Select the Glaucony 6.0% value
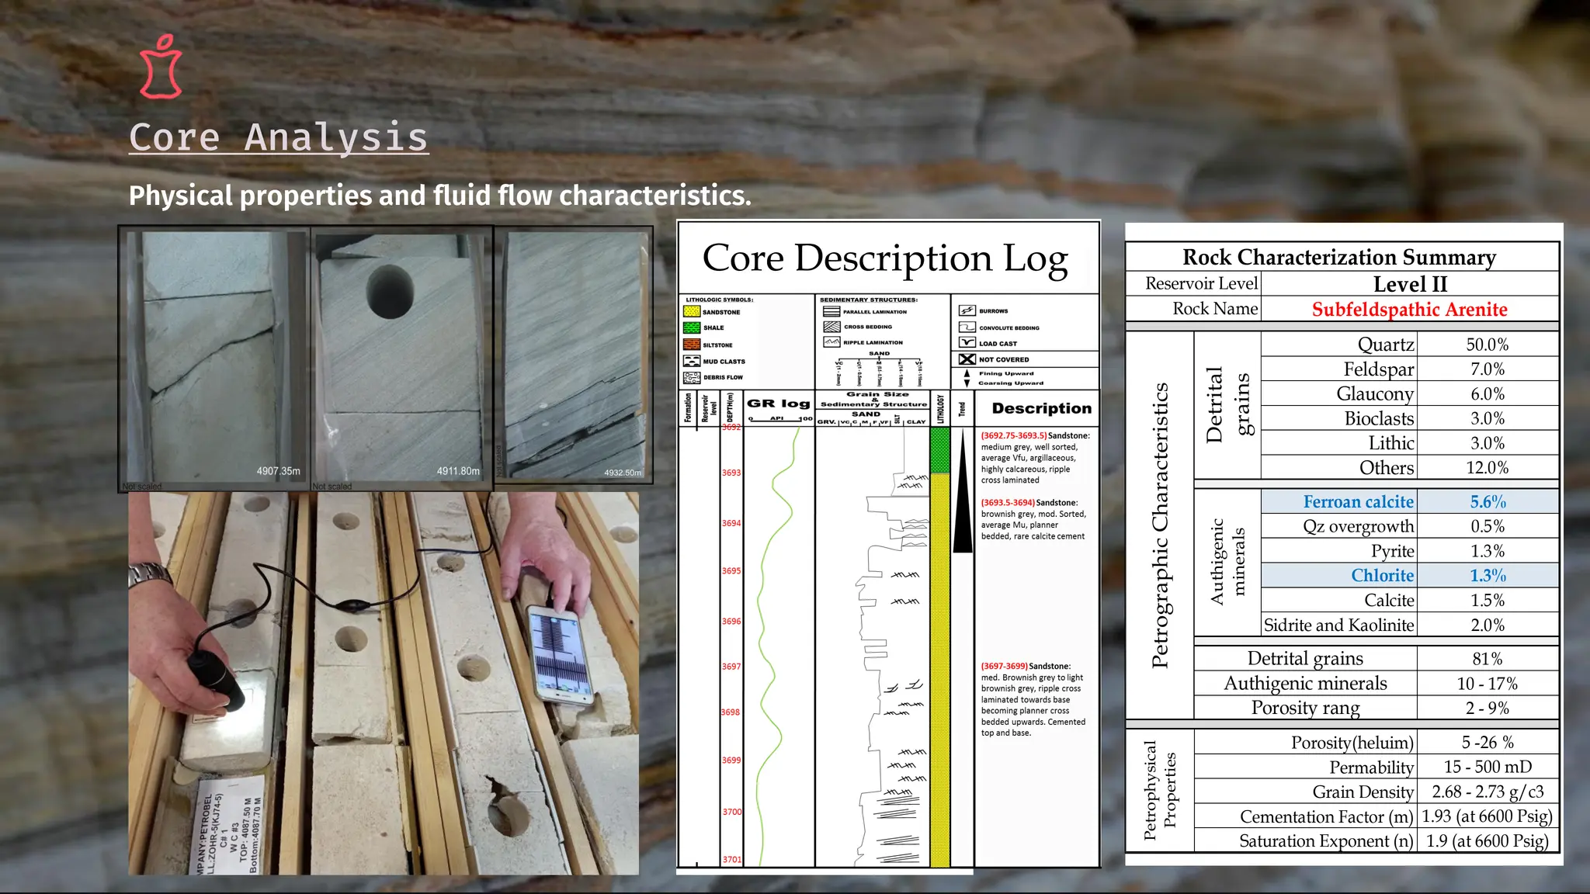This screenshot has height=894, width=1590. (x=1488, y=394)
